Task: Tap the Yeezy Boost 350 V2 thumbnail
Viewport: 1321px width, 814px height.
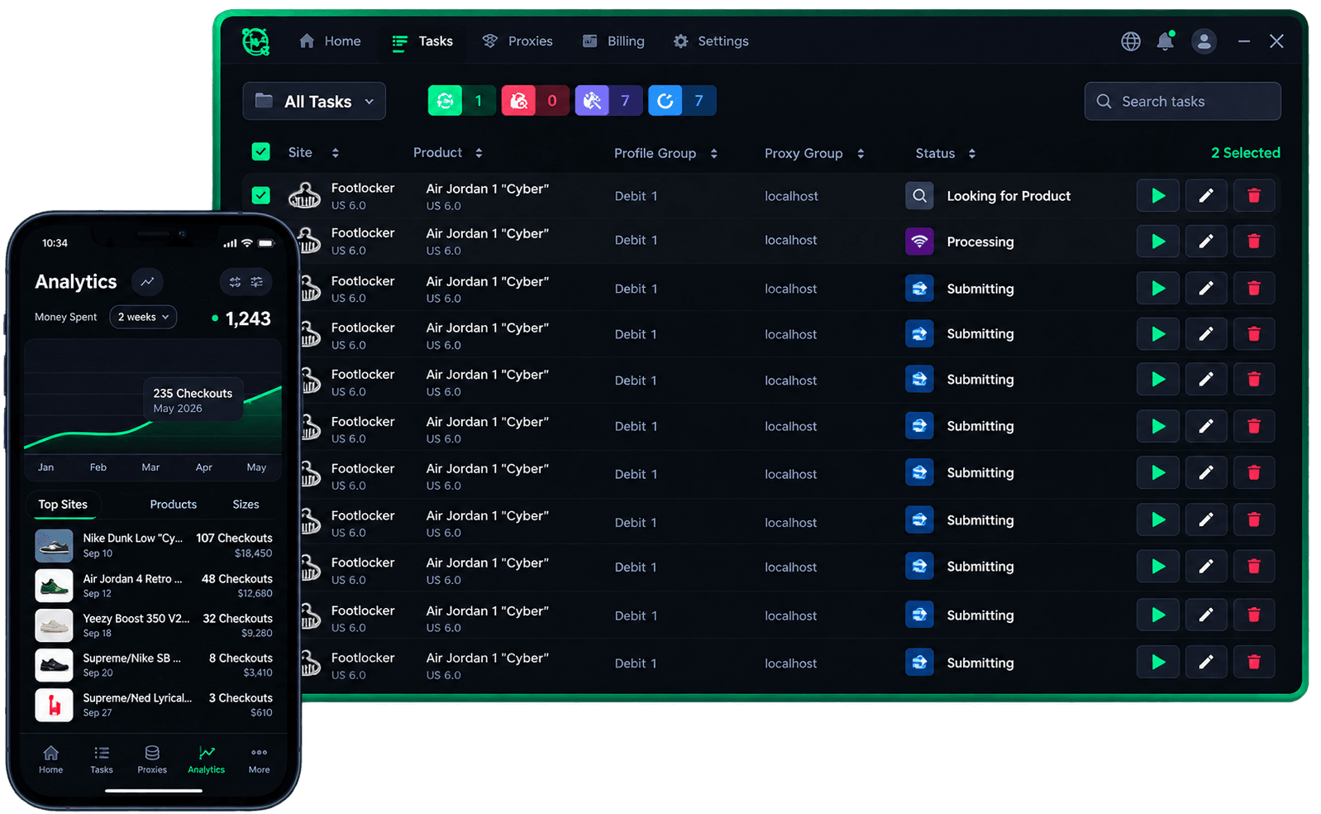Action: [x=54, y=625]
